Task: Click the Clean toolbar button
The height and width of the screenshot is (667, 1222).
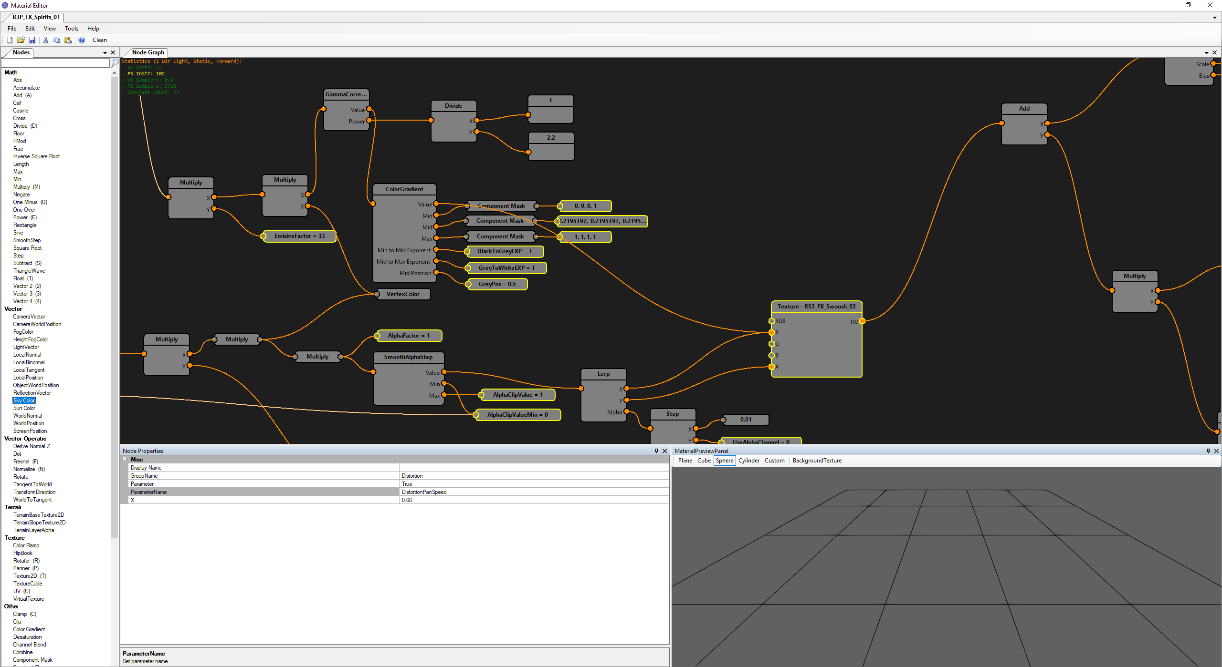Action: 99,40
